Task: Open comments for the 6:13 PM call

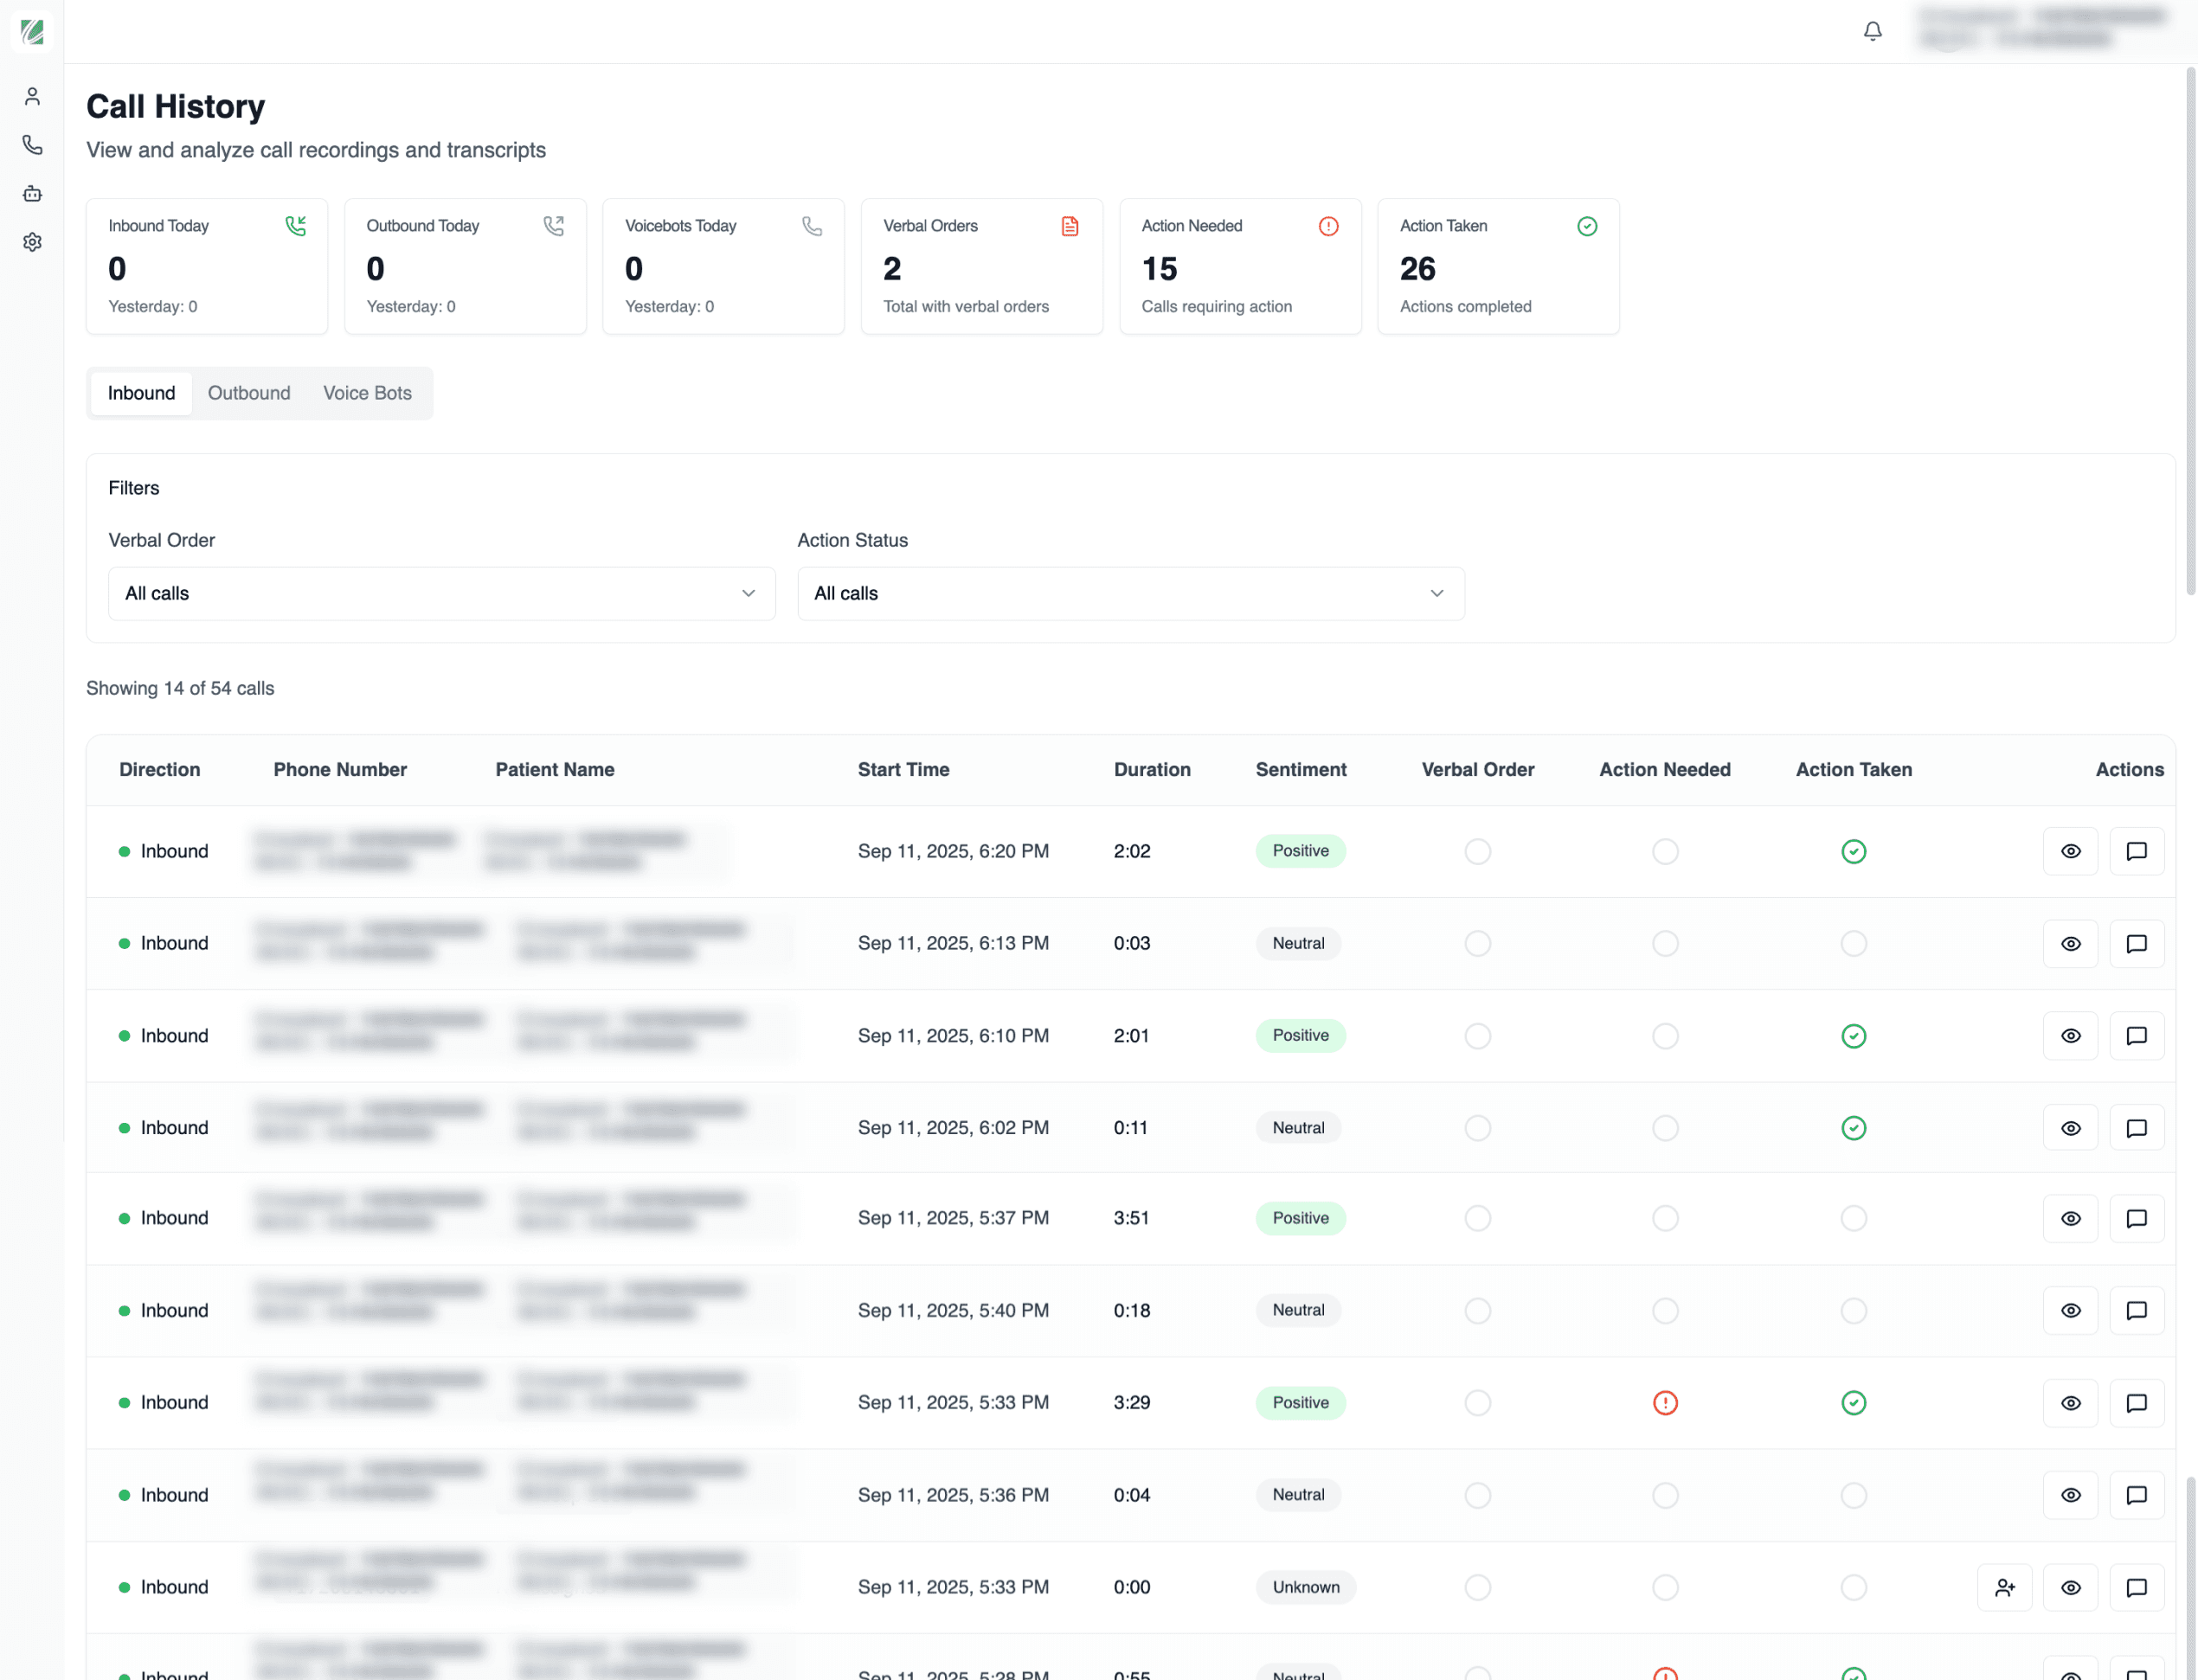Action: coord(2136,943)
